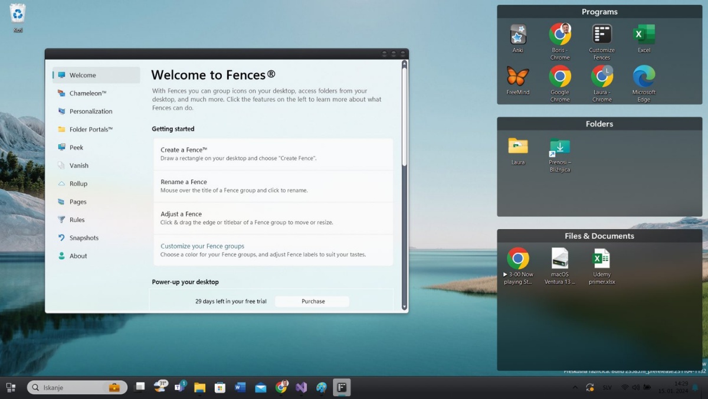Click the Chrome icon on the taskbar

281,387
